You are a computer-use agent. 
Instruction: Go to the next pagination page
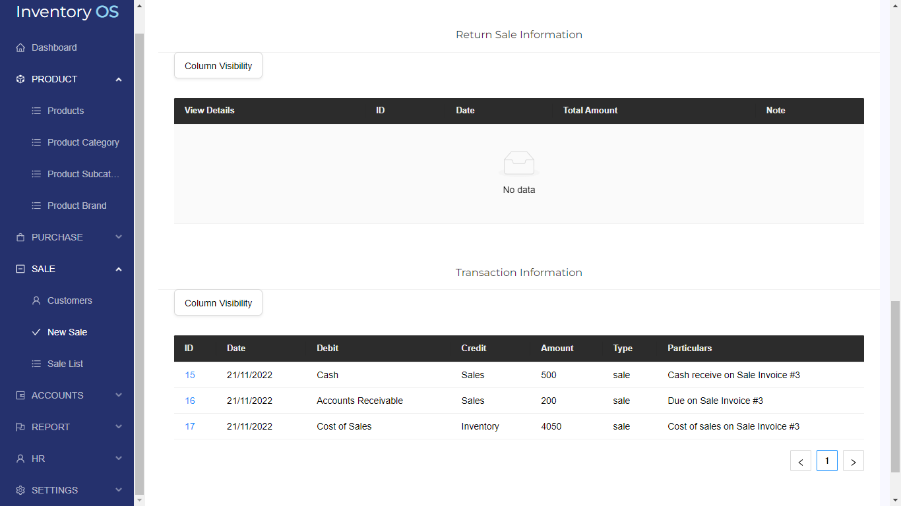(x=853, y=461)
